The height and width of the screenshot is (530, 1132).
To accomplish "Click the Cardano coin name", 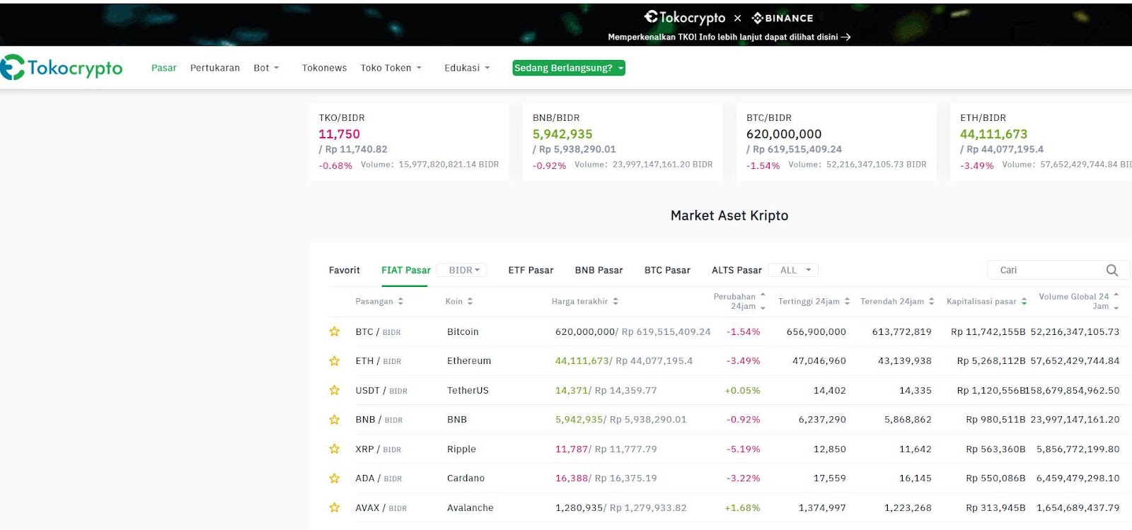I will [x=466, y=478].
